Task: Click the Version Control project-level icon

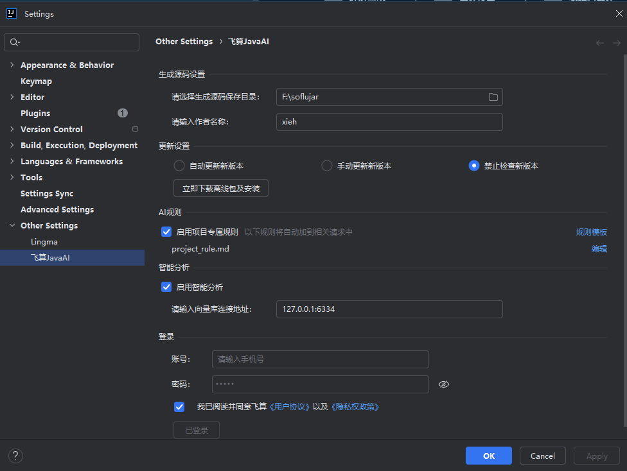Action: pos(135,129)
